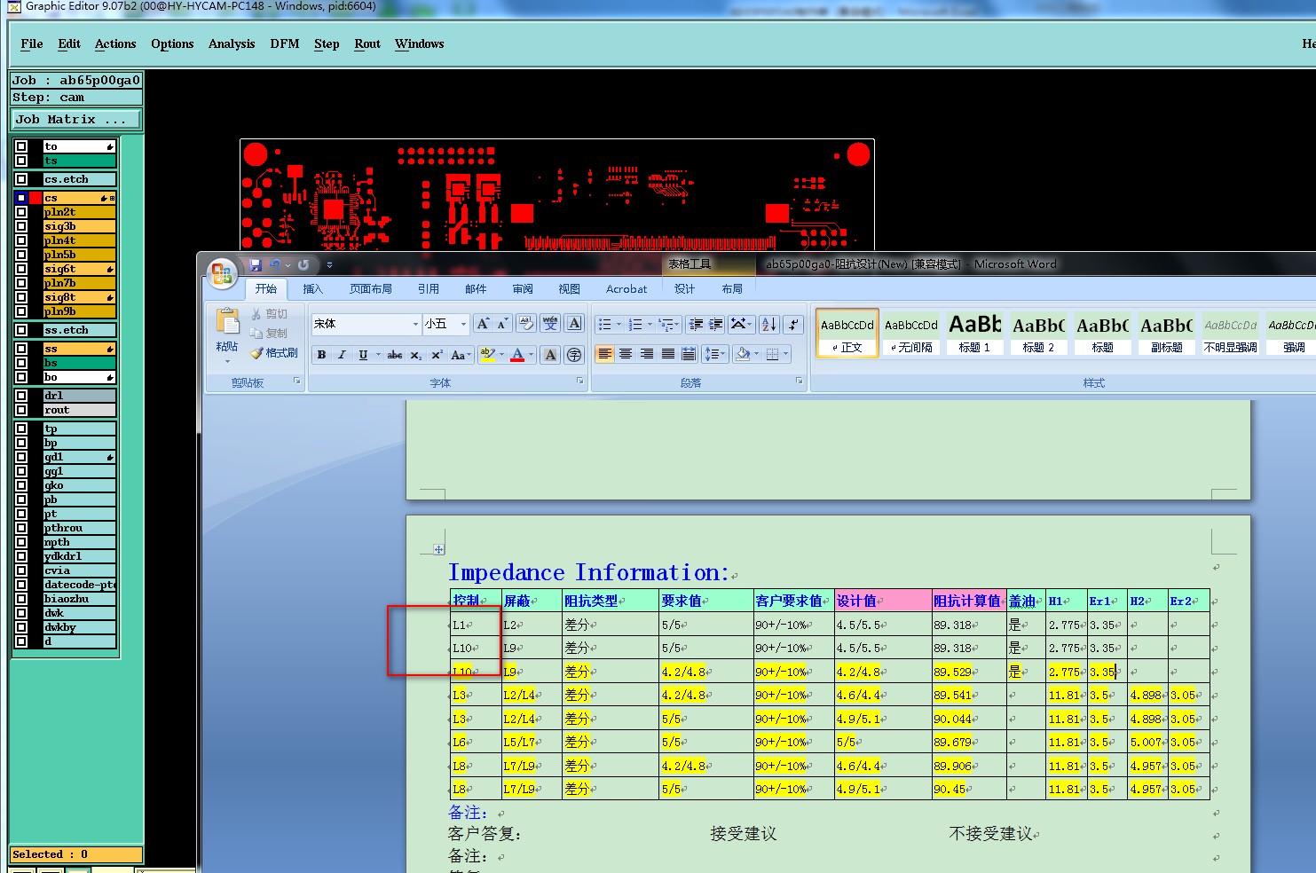Click the 格式刷 format painter button
1316x873 pixels.
pyautogui.click(x=274, y=353)
